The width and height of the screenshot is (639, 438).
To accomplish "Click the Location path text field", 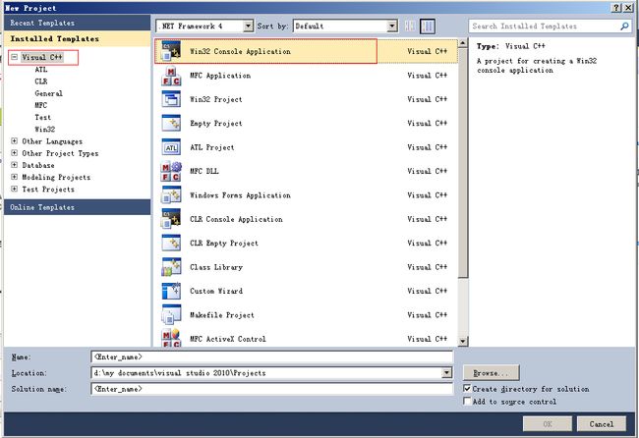I will [266, 372].
